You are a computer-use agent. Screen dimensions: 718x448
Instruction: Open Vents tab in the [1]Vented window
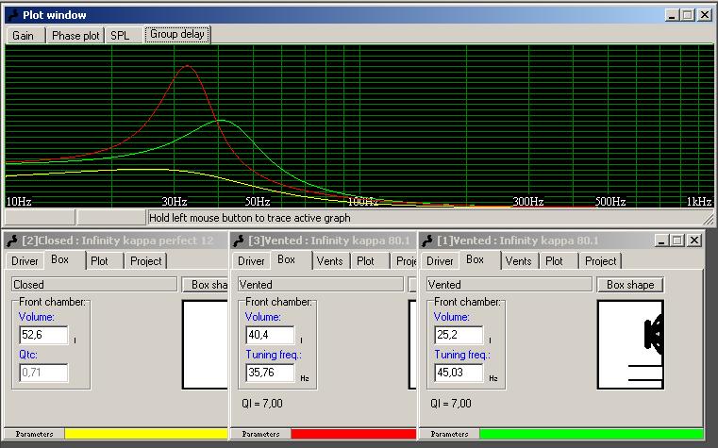click(x=519, y=261)
